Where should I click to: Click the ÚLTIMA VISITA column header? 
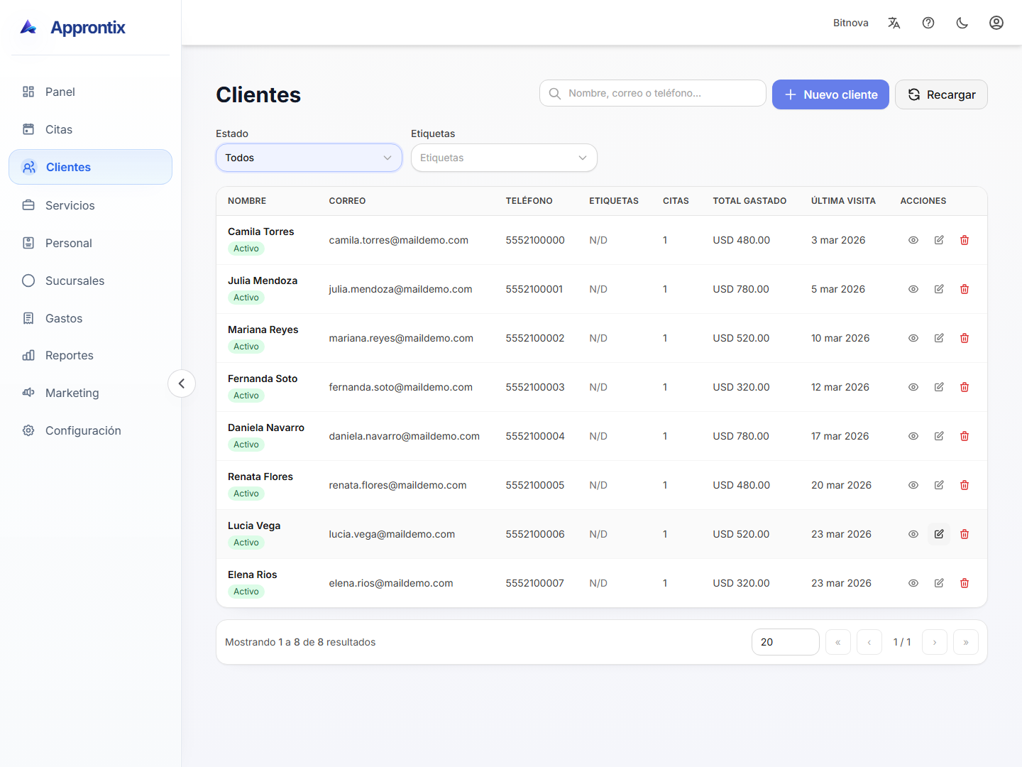tap(843, 201)
